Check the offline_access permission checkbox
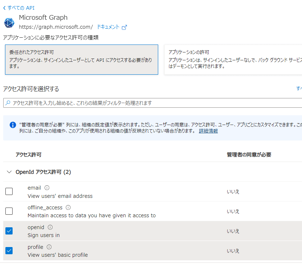 point(9,211)
